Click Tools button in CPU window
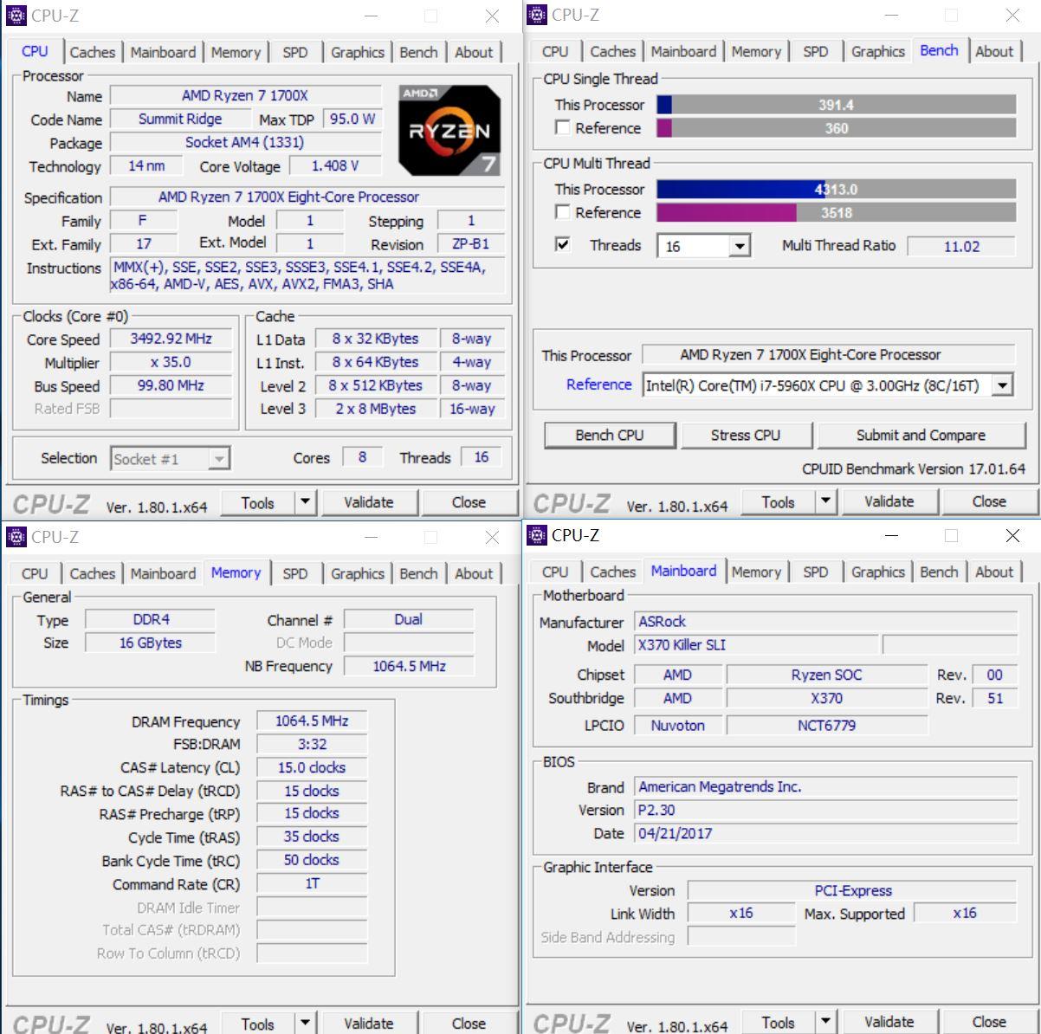The height and width of the screenshot is (1034, 1041). tap(258, 502)
